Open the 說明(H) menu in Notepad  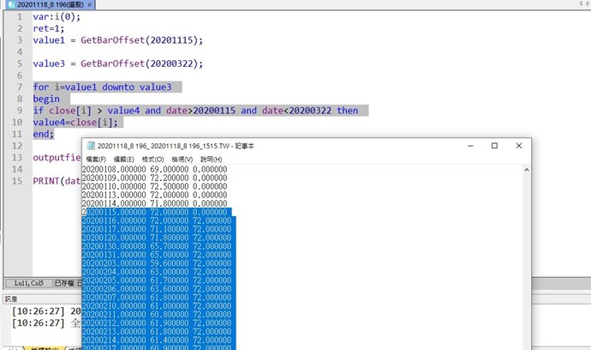tap(212, 160)
